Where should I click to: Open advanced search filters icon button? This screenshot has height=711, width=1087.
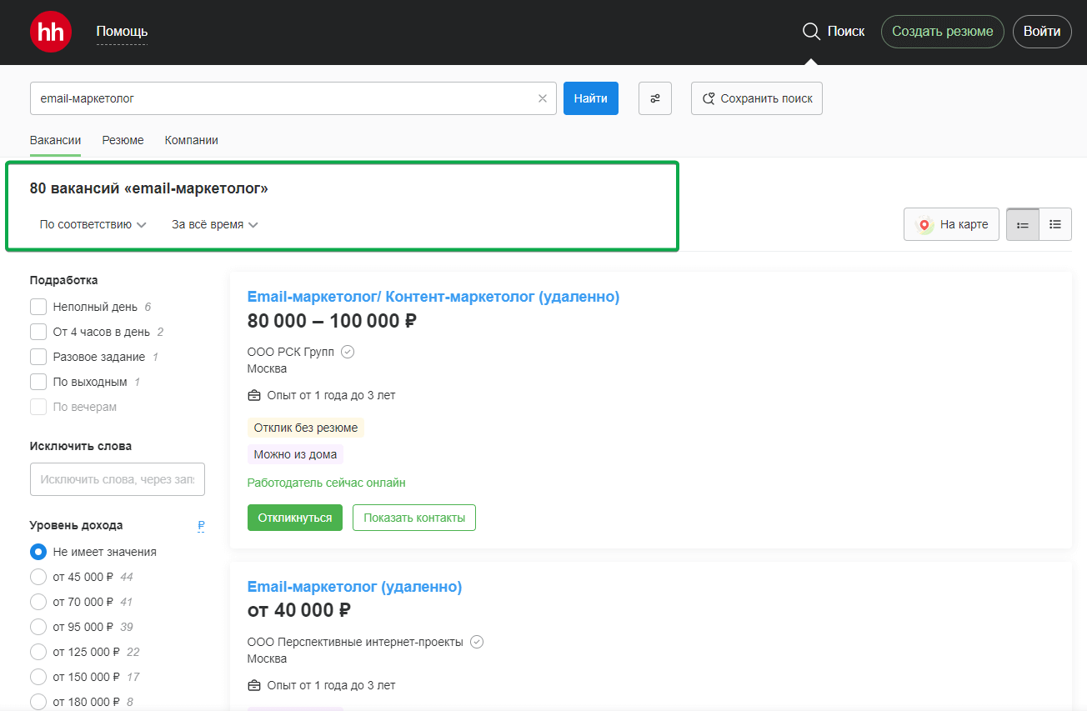click(x=655, y=98)
